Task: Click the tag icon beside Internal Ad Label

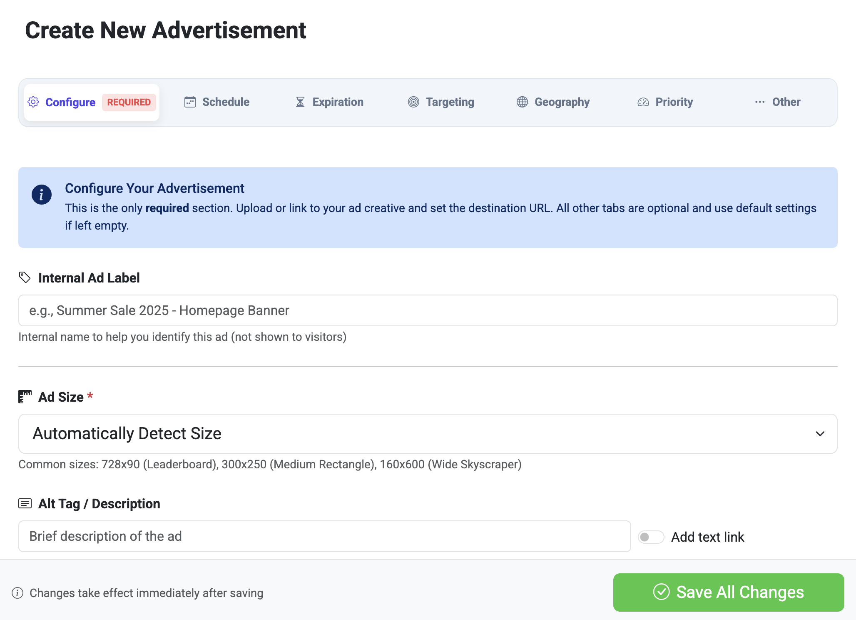Action: click(x=25, y=277)
